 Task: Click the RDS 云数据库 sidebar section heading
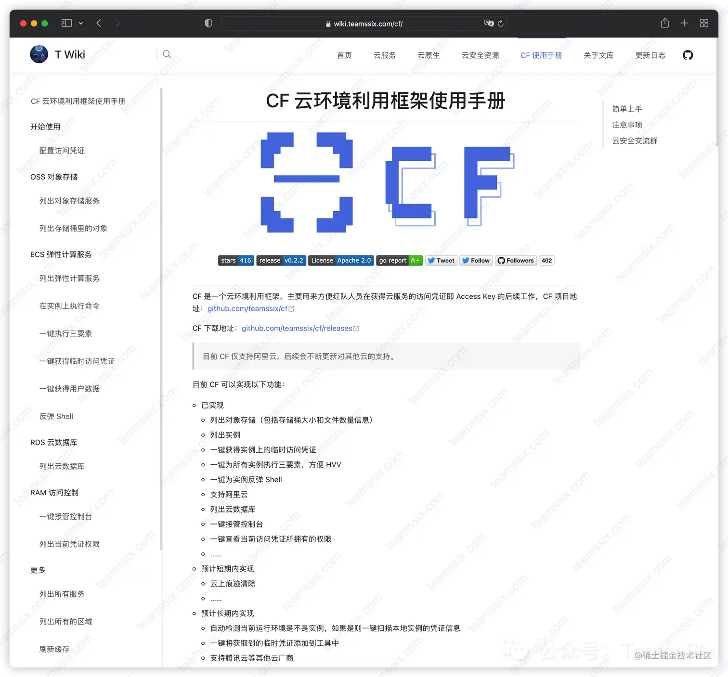(x=54, y=442)
